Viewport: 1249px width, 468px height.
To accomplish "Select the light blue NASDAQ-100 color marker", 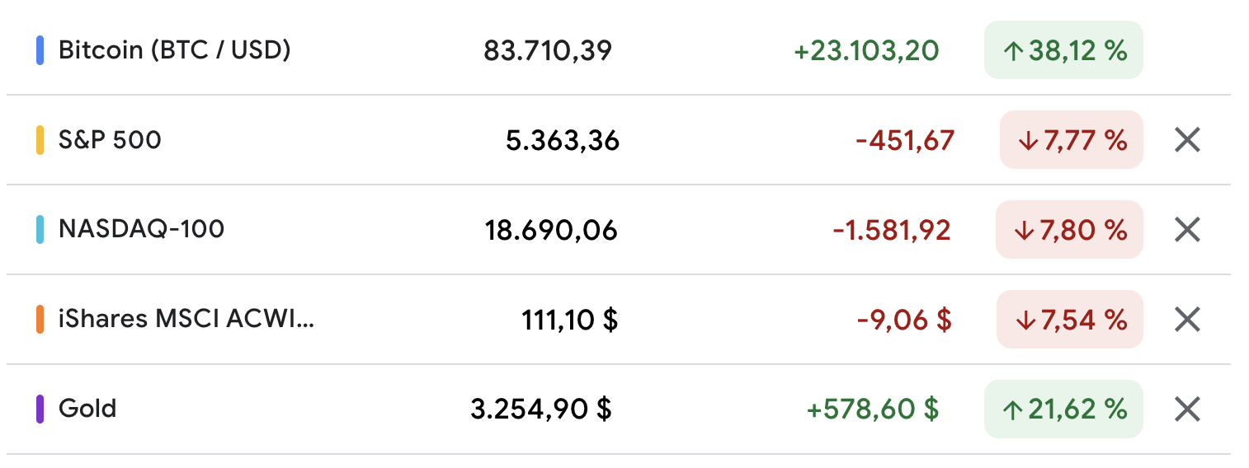I will pos(40,229).
